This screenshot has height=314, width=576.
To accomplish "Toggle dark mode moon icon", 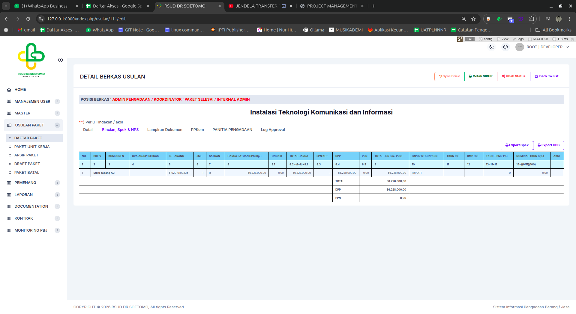I will (x=491, y=47).
